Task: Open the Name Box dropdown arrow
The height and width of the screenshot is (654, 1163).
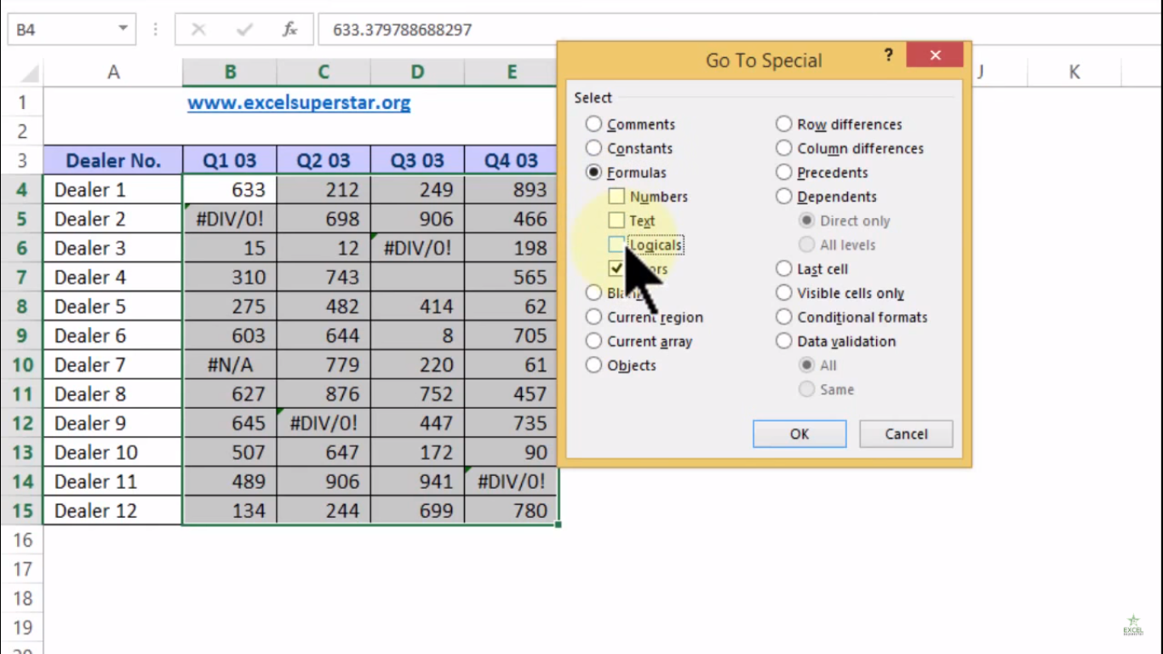Action: (123, 29)
